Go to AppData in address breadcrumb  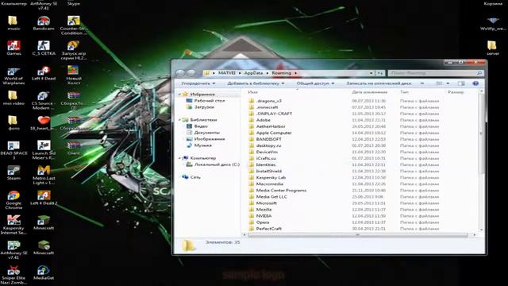[x=253, y=73]
